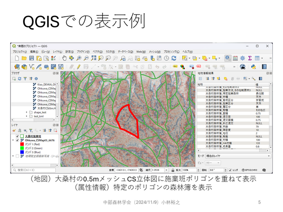This screenshot has height=212, width=283.
Task: Open the scale 縮尺 dropdown arrow
Action: (x=166, y=170)
